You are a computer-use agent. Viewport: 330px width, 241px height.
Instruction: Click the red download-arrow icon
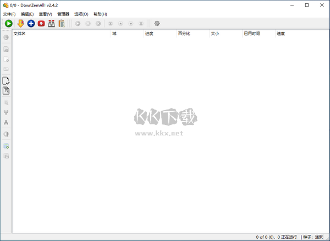point(41,24)
